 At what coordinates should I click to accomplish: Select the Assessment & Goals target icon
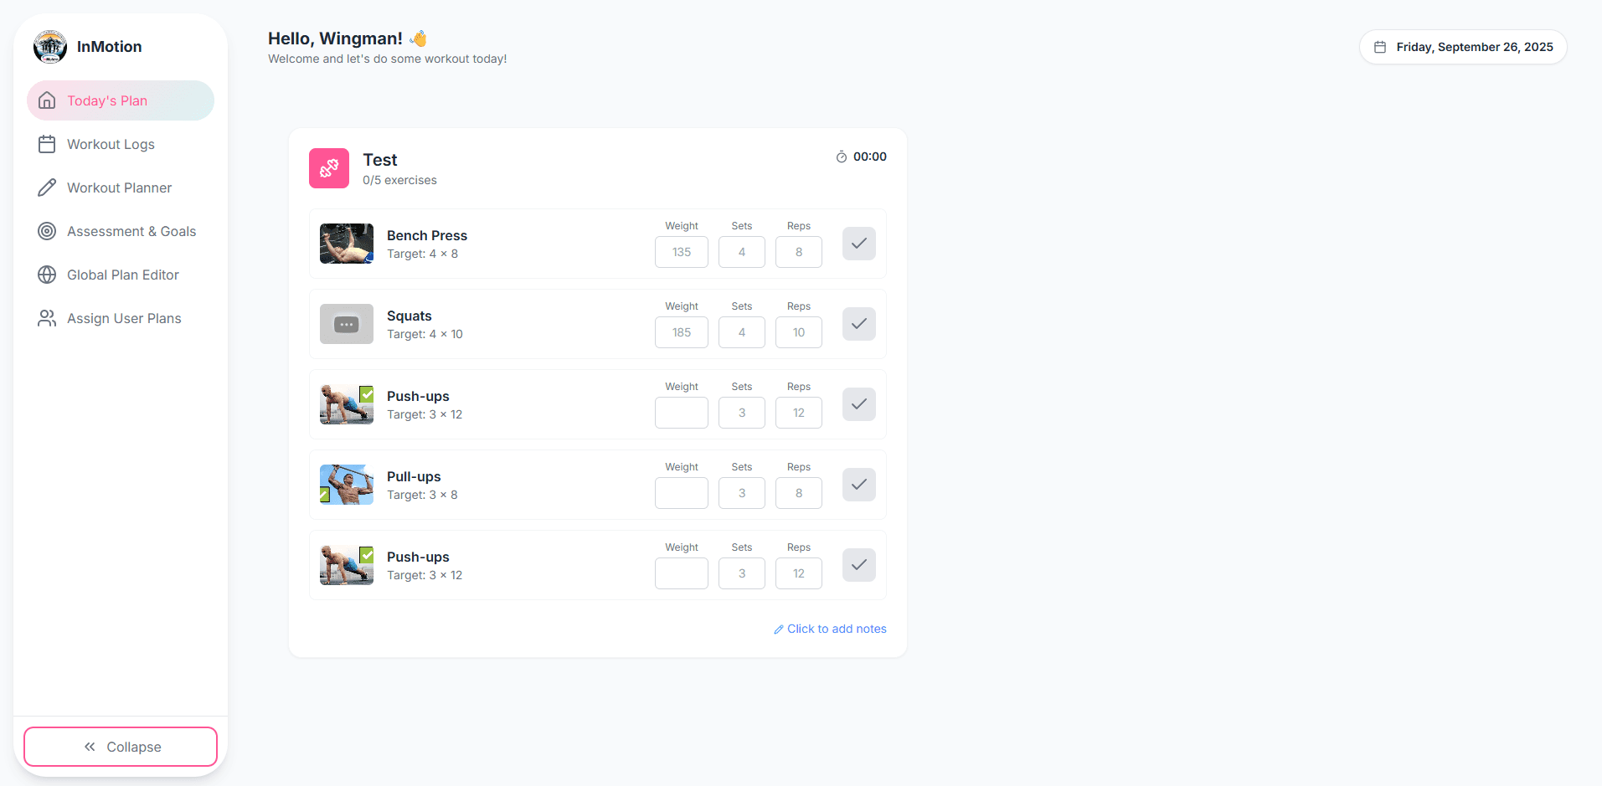[47, 231]
